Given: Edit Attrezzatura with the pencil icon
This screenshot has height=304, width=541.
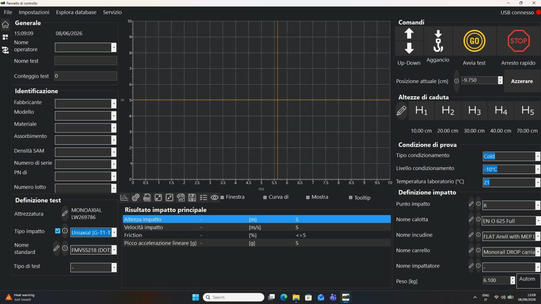Looking at the screenshot, I should click(65, 213).
